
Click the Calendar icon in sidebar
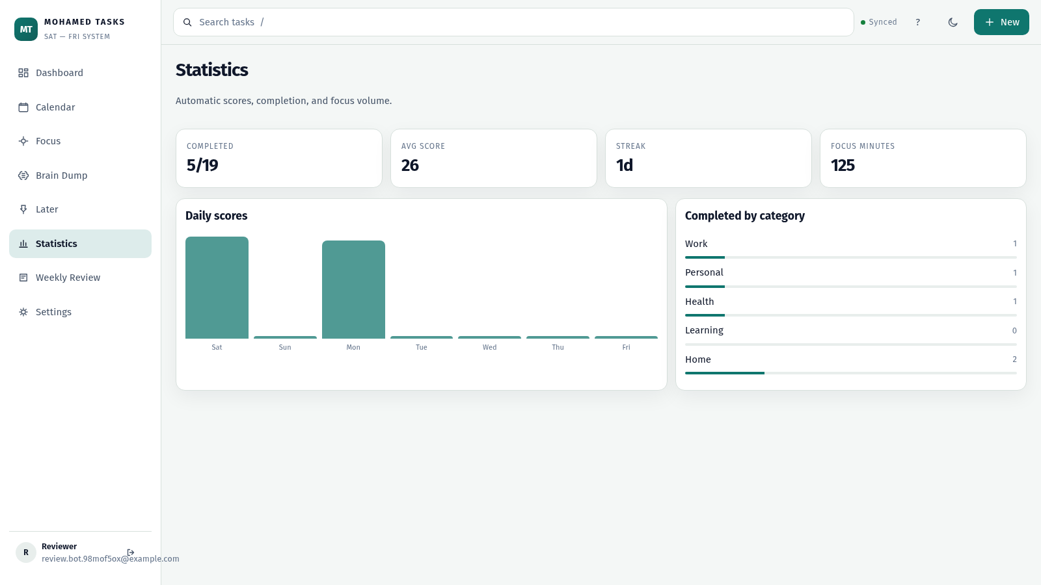click(x=23, y=107)
